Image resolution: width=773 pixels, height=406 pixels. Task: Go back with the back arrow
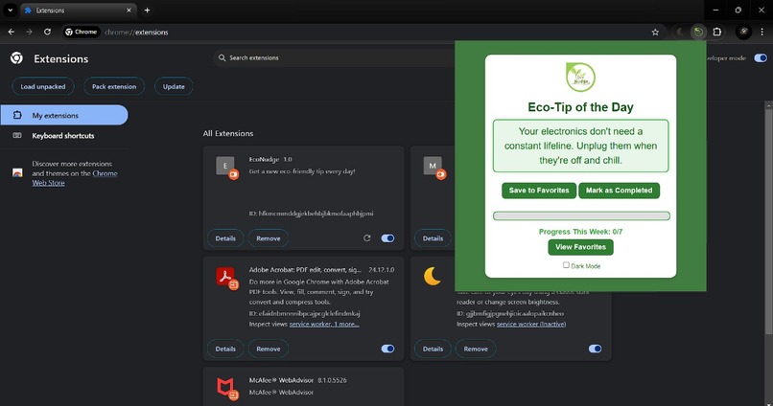pyautogui.click(x=12, y=32)
